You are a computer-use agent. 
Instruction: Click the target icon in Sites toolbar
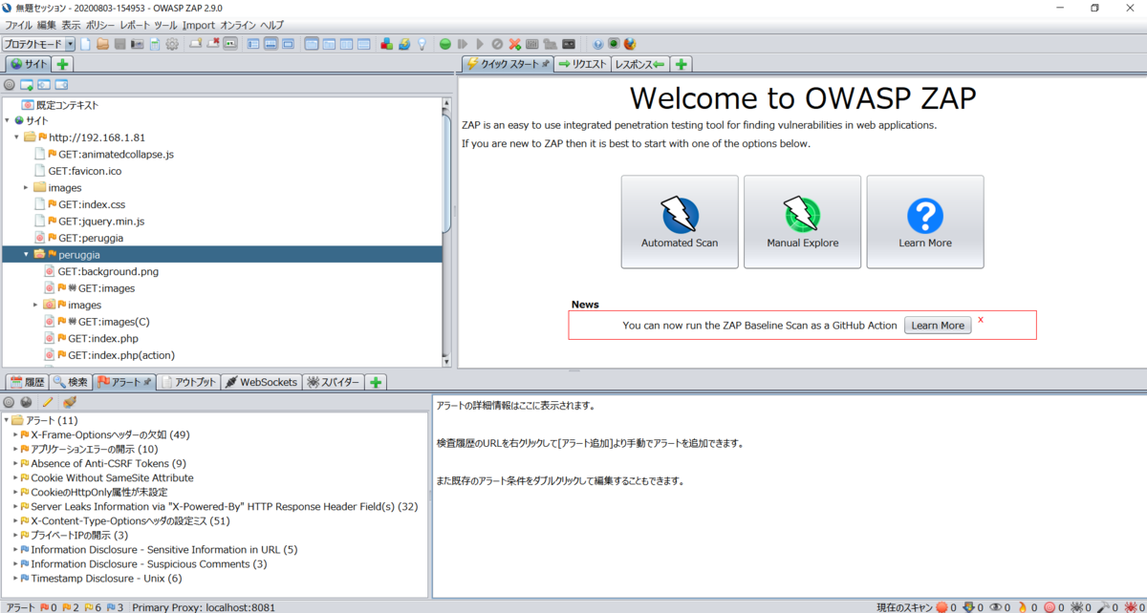coord(10,85)
